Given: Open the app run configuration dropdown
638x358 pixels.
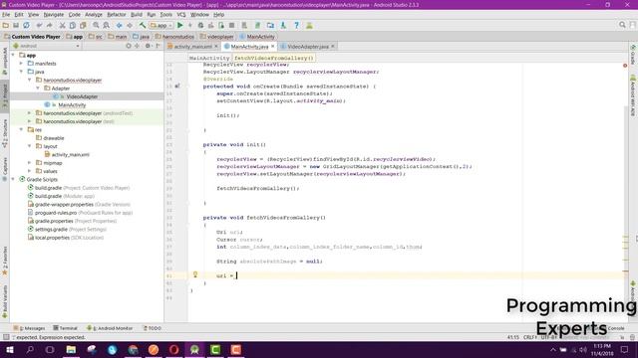Looking at the screenshot, I should click(161, 25).
